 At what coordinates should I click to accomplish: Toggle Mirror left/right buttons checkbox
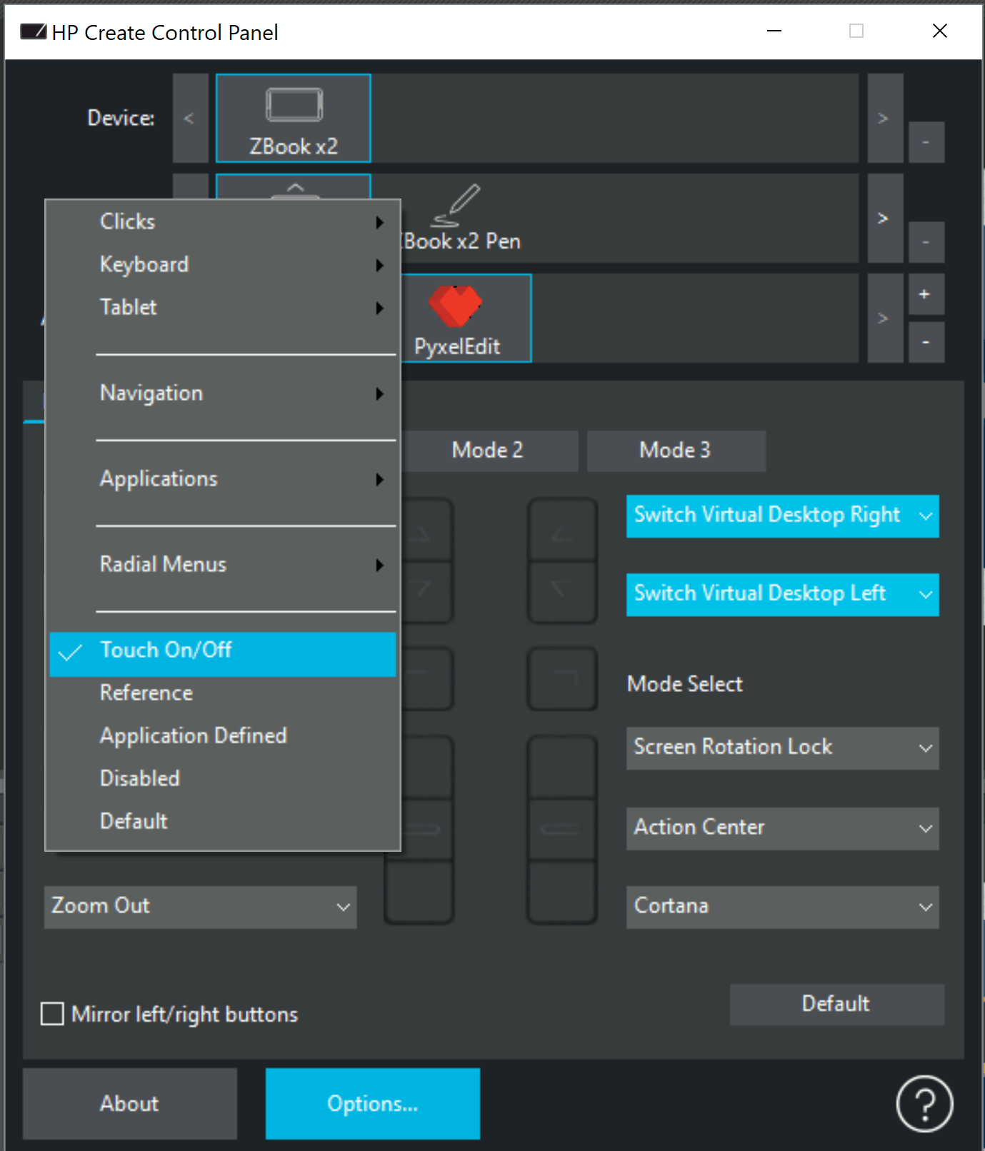tap(52, 1014)
